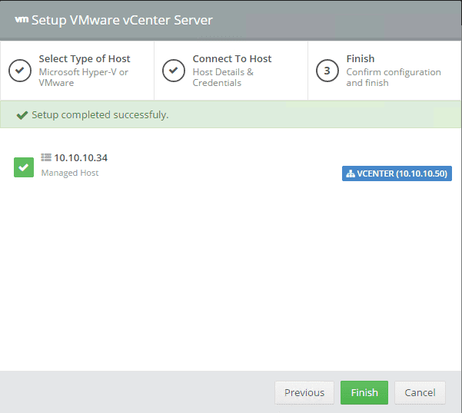Toggle the green checkbox for host 10.10.10.34
The height and width of the screenshot is (413, 462).
click(24, 167)
